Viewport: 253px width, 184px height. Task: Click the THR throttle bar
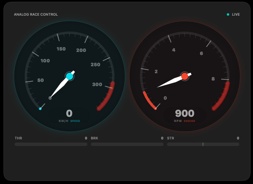[x=51, y=144]
